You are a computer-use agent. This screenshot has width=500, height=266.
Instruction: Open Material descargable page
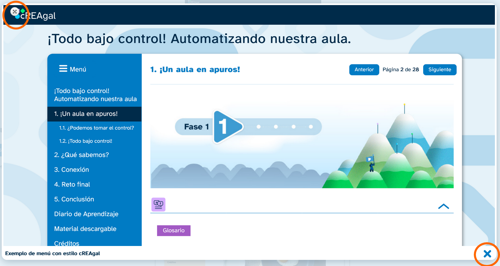point(85,229)
